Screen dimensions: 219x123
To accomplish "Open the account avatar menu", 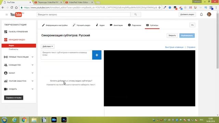I will [209, 14].
